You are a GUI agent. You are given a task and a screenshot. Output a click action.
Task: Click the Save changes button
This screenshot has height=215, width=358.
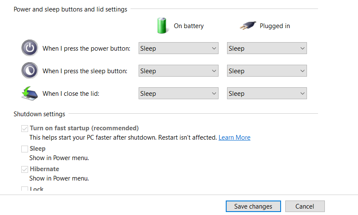click(253, 206)
